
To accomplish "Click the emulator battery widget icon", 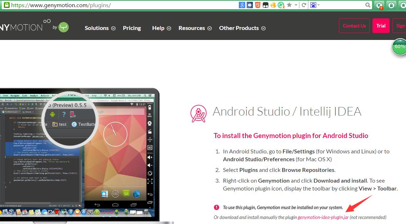I will (x=150, y=107).
